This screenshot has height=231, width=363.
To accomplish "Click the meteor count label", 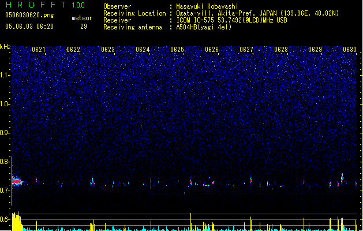I will pos(82,18).
